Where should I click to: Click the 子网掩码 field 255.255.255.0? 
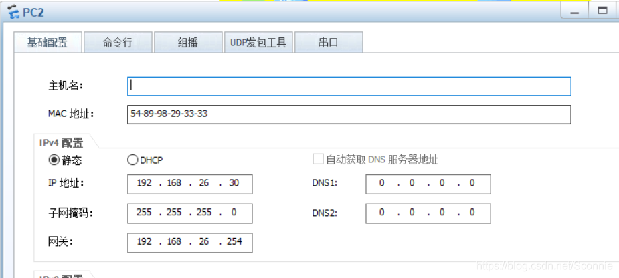pyautogui.click(x=190, y=213)
